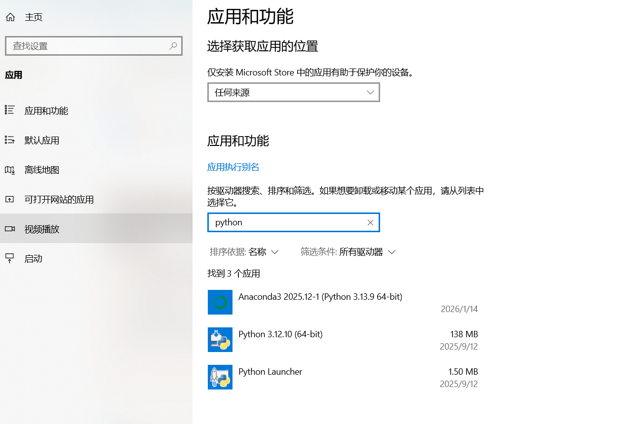
Task: Go to 主页 in the sidebar
Action: (x=96, y=17)
